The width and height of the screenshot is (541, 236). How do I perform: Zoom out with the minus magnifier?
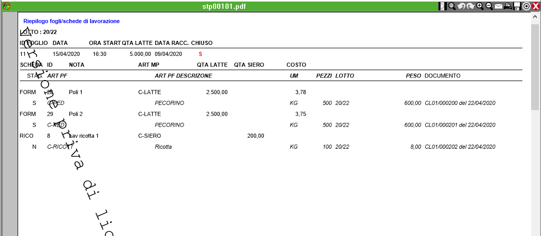489,6
